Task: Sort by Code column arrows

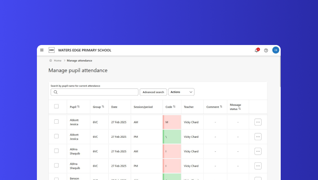Action: click(x=174, y=106)
